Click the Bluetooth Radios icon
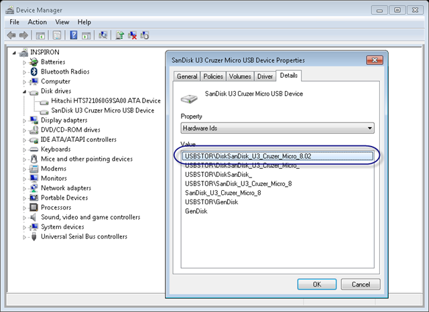Viewport: 429px width, 312px height. (x=34, y=72)
